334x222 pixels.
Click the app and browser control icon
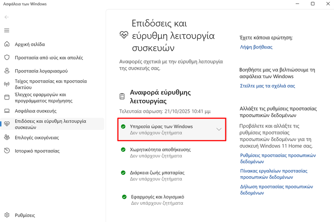coord(7,98)
